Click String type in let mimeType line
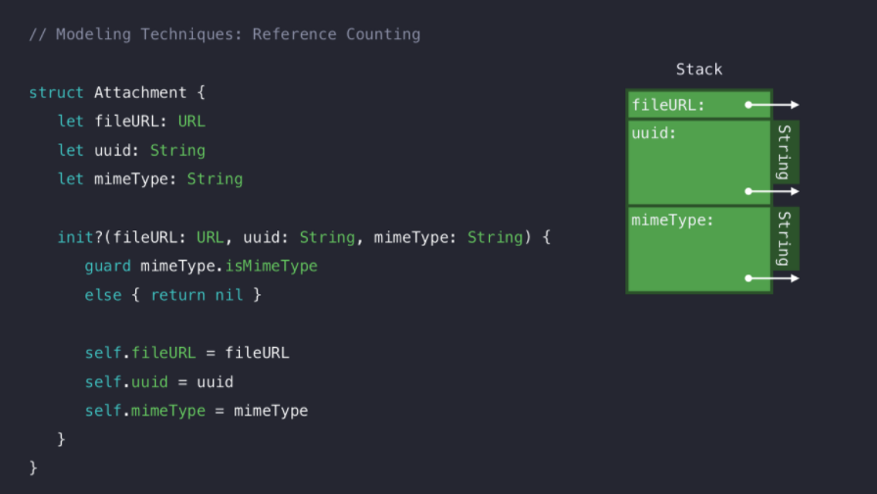Image resolution: width=877 pixels, height=494 pixels. click(x=215, y=179)
